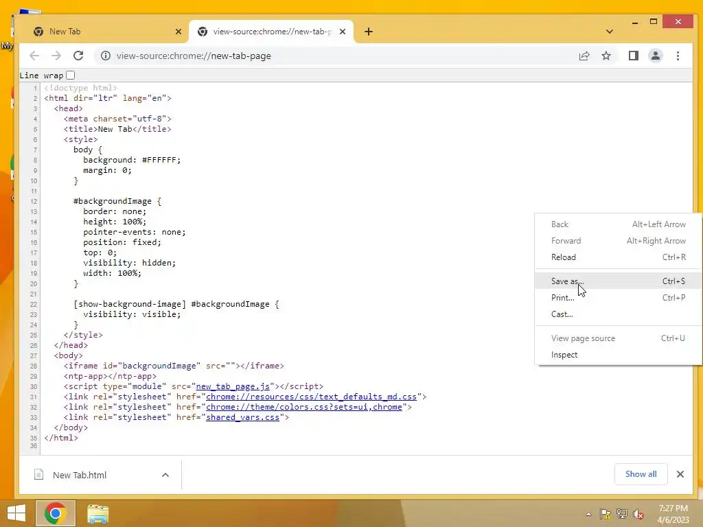The width and height of the screenshot is (703, 527).
Task: Click the #backgroundImage { selector line
Action: (x=117, y=201)
